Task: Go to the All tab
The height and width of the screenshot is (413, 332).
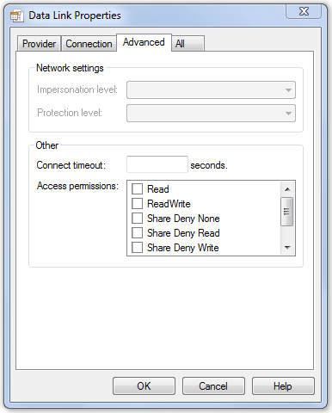Action: pos(188,44)
